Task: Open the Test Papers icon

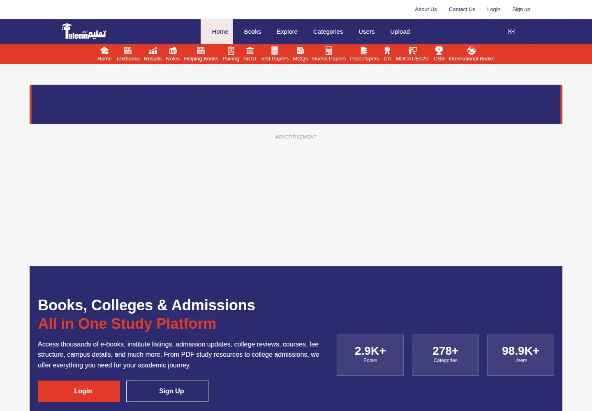Action: (x=275, y=51)
